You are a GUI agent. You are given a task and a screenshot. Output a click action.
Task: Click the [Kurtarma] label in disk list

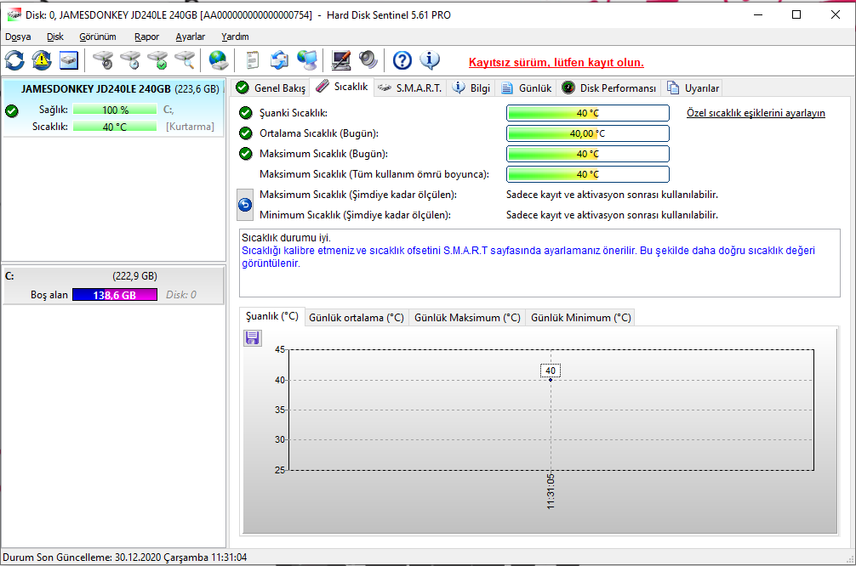(x=190, y=127)
